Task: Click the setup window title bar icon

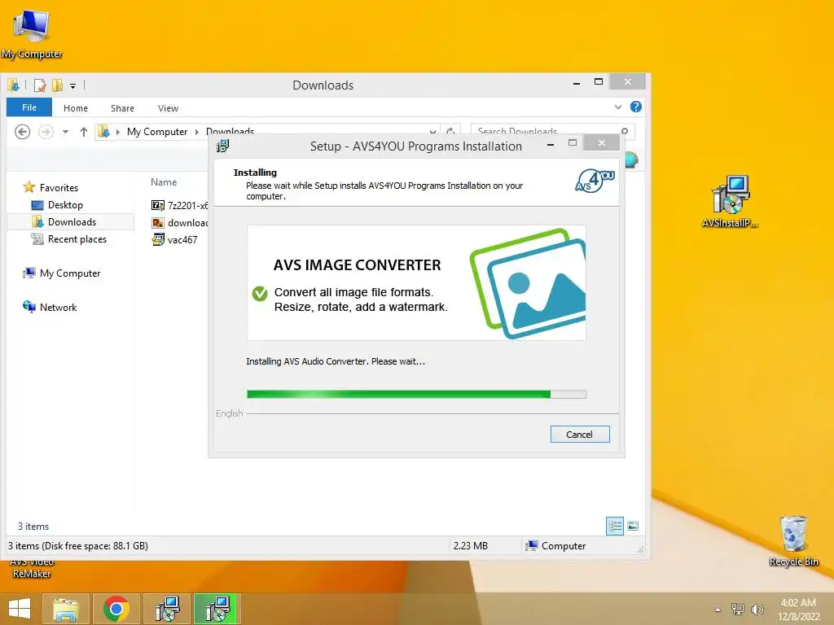Action: 223,146
